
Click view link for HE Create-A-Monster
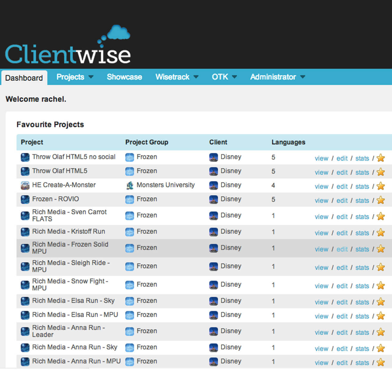(x=321, y=187)
